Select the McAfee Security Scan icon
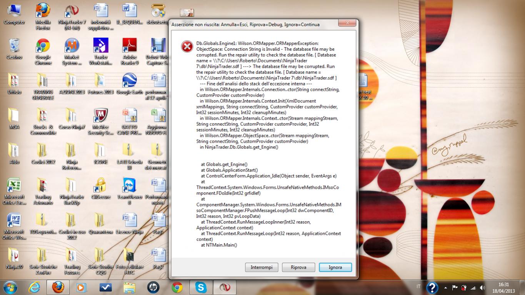 pos(101,122)
